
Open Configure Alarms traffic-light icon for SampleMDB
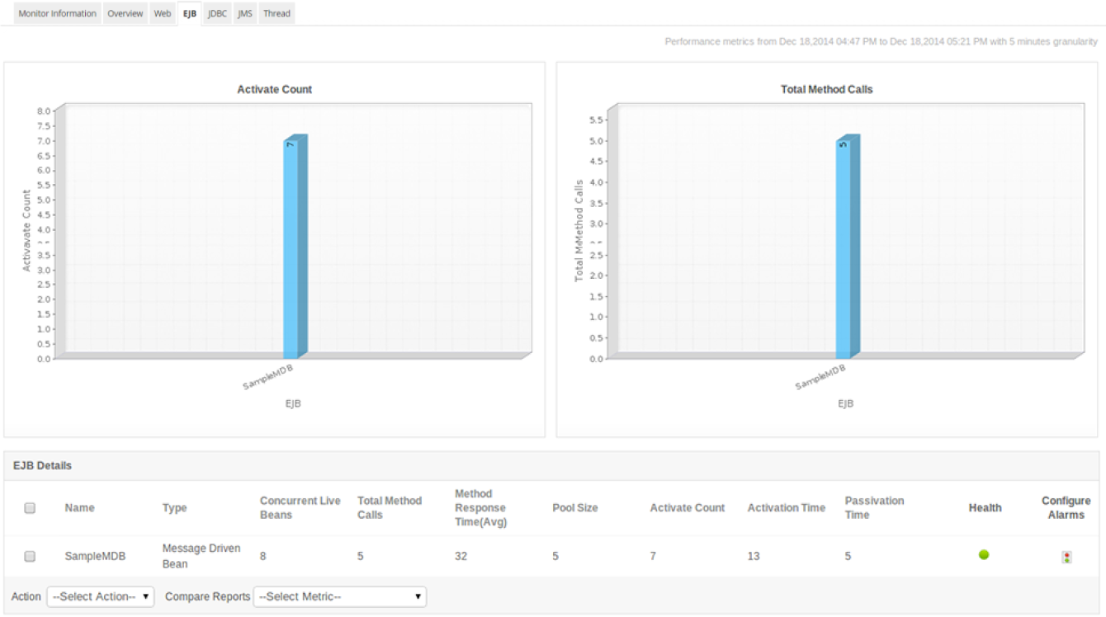pyautogui.click(x=1066, y=554)
